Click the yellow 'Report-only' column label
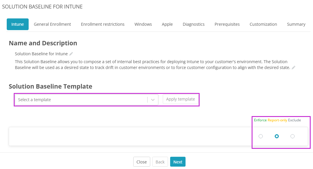Screen dimensions: 313x169 click(x=277, y=120)
